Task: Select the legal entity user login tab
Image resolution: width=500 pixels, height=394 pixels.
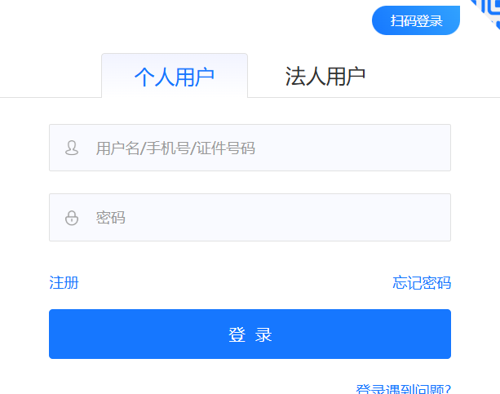Action: [325, 77]
